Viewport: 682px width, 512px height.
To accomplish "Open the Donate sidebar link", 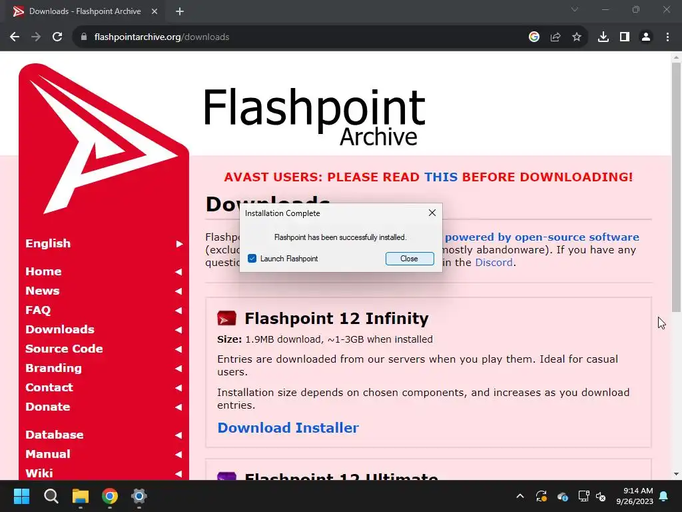I will pyautogui.click(x=48, y=407).
